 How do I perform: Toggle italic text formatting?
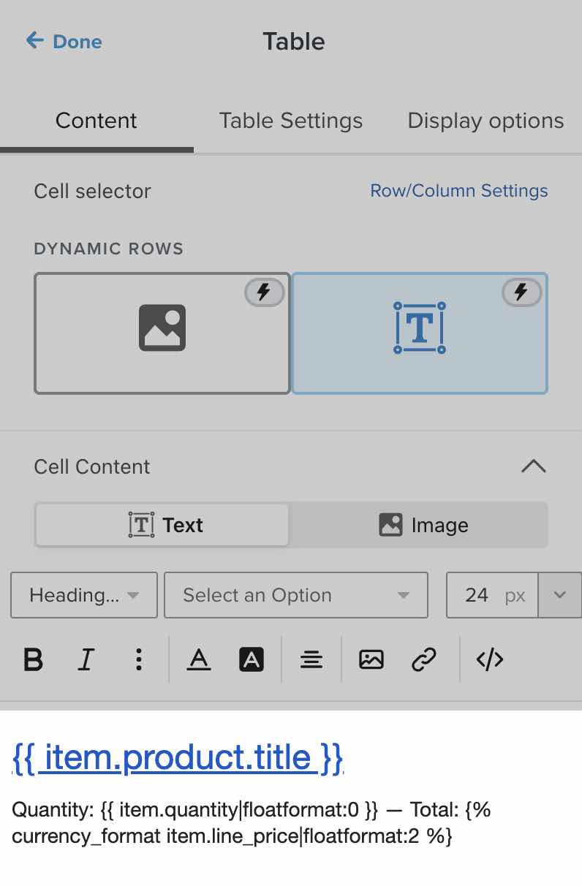point(86,660)
